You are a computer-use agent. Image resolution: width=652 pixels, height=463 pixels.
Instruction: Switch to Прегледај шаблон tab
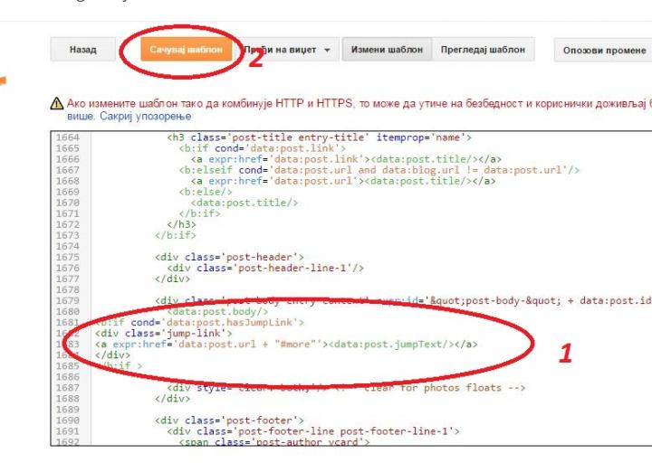482,50
